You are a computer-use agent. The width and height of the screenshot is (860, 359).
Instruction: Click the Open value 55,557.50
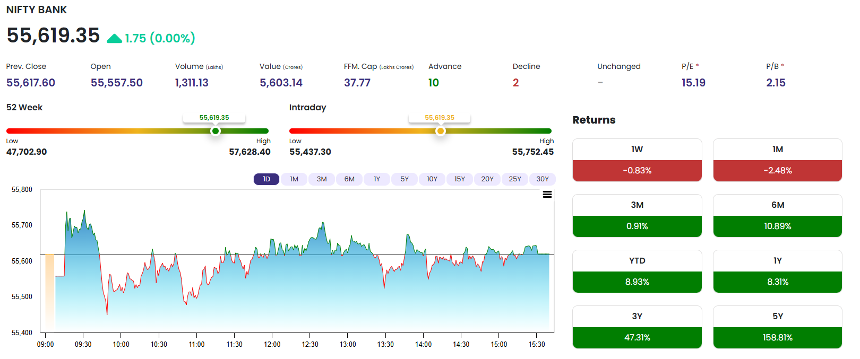[117, 83]
